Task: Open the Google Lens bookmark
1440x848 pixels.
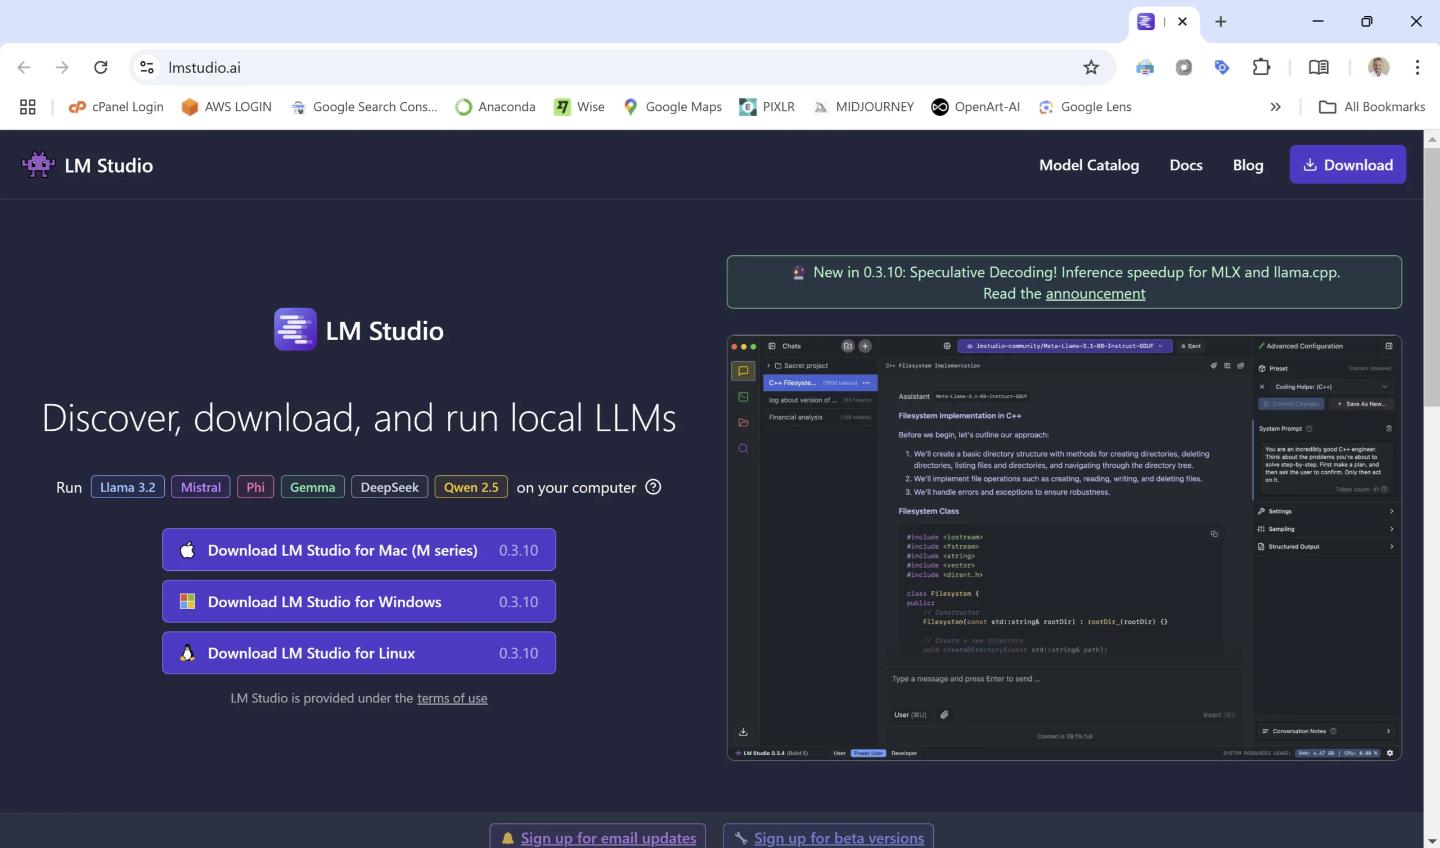Action: [x=1085, y=107]
